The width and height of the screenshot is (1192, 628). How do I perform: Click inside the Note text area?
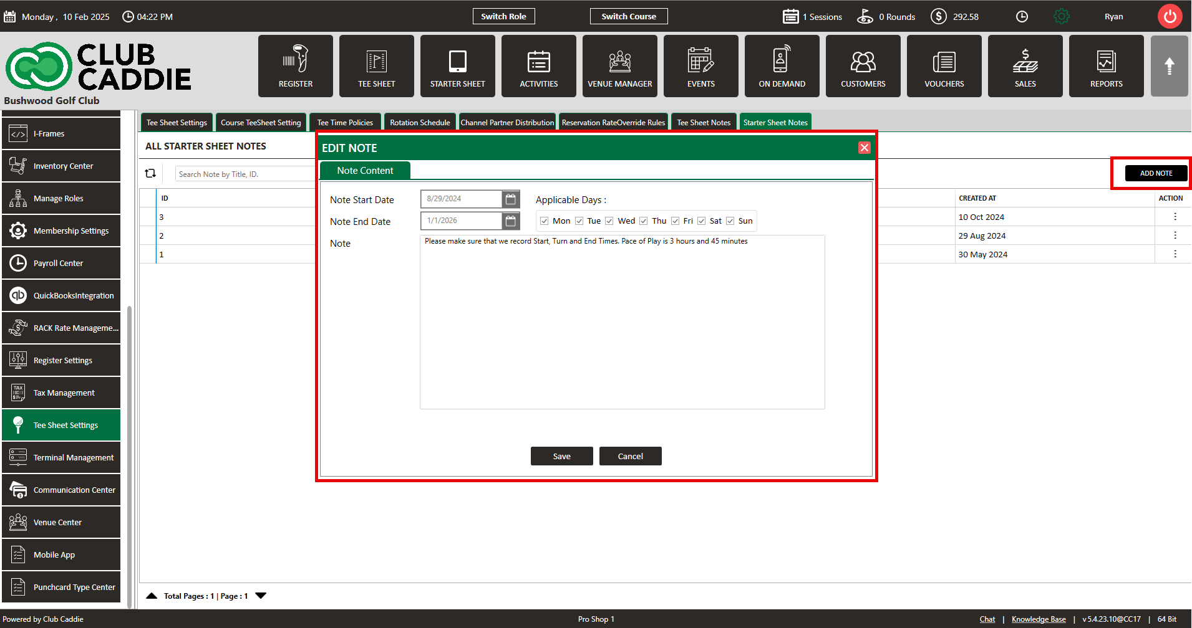coord(622,324)
